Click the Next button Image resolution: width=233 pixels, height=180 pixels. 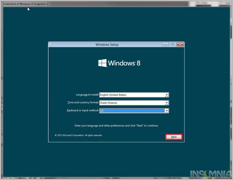click(x=174, y=137)
